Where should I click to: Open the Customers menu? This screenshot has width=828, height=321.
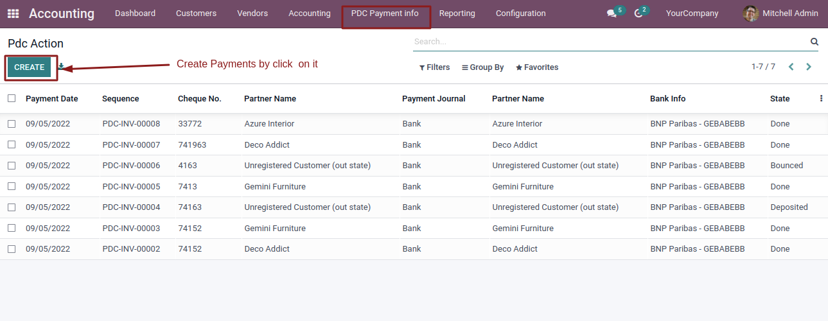[196, 13]
